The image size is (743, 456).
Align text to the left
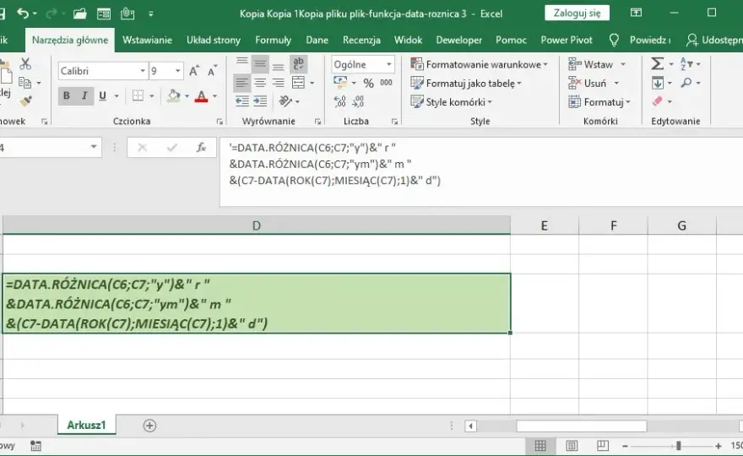pyautogui.click(x=241, y=83)
